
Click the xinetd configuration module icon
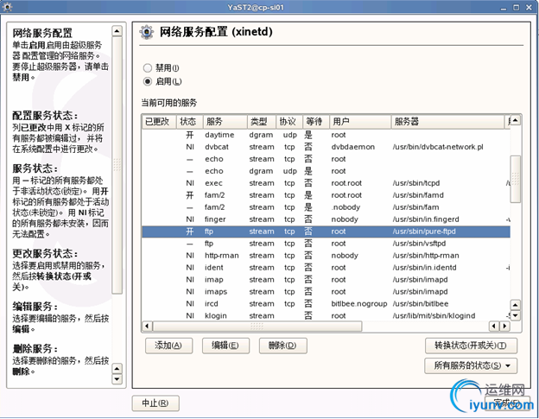click(147, 32)
